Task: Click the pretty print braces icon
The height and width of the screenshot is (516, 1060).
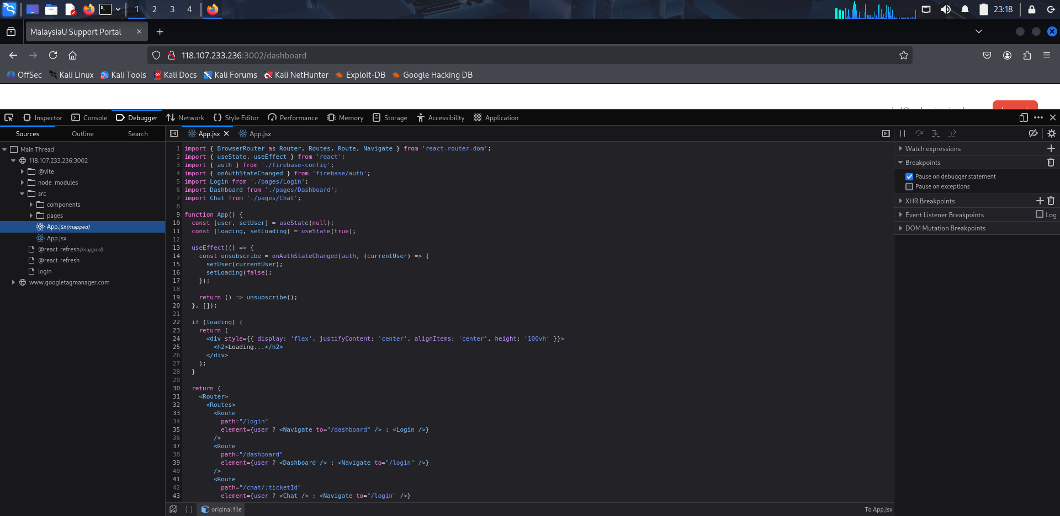Action: tap(189, 509)
